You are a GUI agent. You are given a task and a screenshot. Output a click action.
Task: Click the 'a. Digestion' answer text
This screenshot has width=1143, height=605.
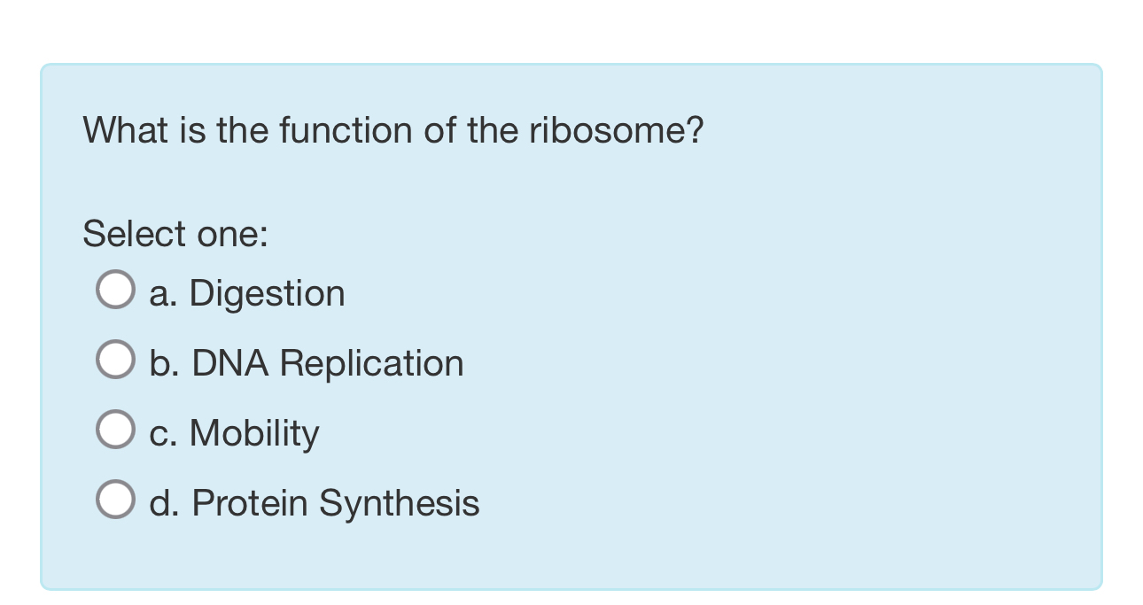[x=246, y=292]
